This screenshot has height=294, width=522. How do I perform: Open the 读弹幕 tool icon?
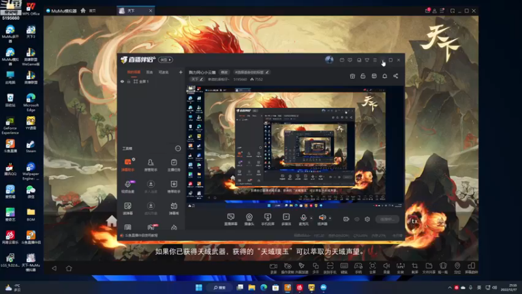pos(128,208)
